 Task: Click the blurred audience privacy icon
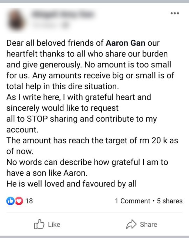coord(65,25)
